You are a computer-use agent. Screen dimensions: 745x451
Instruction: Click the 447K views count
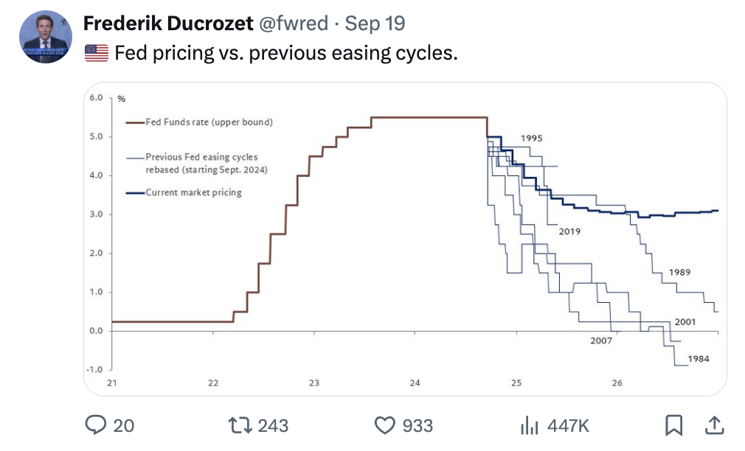567,425
